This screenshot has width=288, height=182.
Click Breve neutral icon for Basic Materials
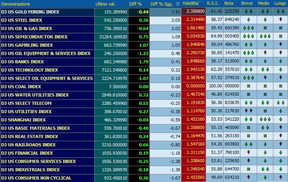click(249, 127)
